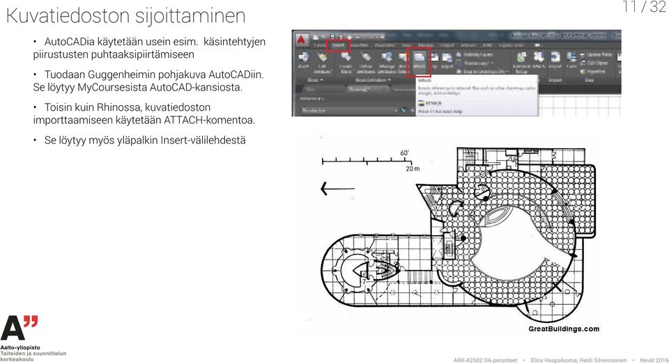This screenshot has width=669, height=364.
Task: Click the slide title Kuvatiedoston sijoittaminen
Action: (x=125, y=16)
